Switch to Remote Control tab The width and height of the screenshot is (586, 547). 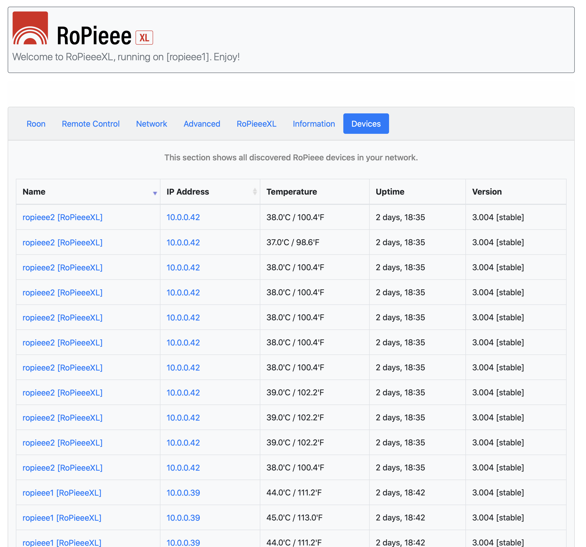[x=91, y=124]
